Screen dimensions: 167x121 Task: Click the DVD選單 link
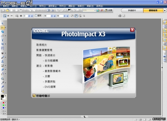tap(50, 87)
